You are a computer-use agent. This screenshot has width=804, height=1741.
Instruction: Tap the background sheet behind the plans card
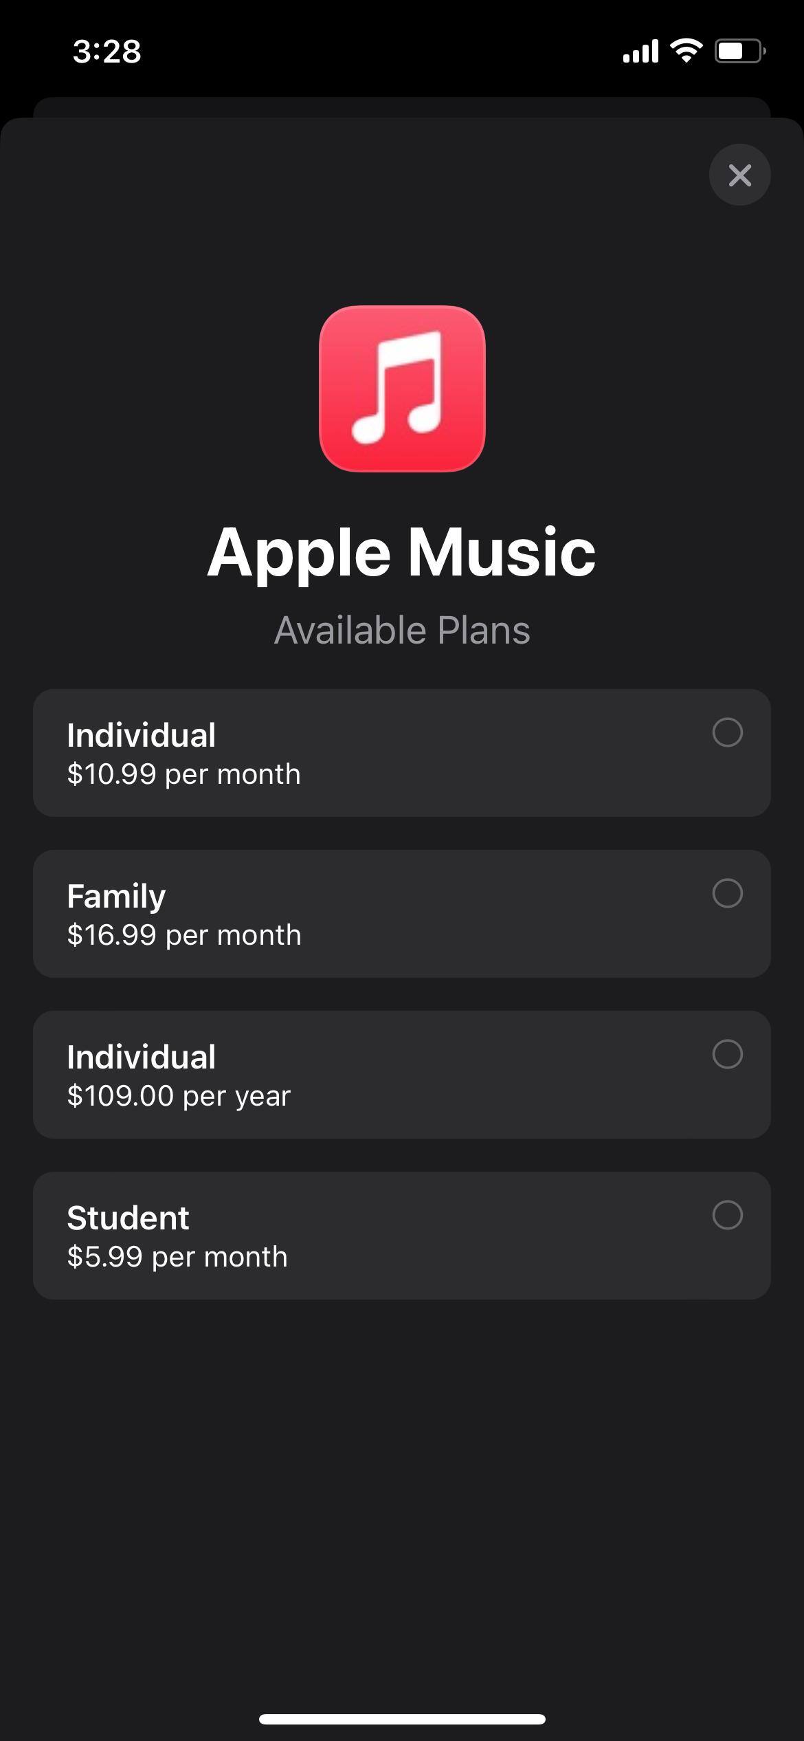[402, 107]
